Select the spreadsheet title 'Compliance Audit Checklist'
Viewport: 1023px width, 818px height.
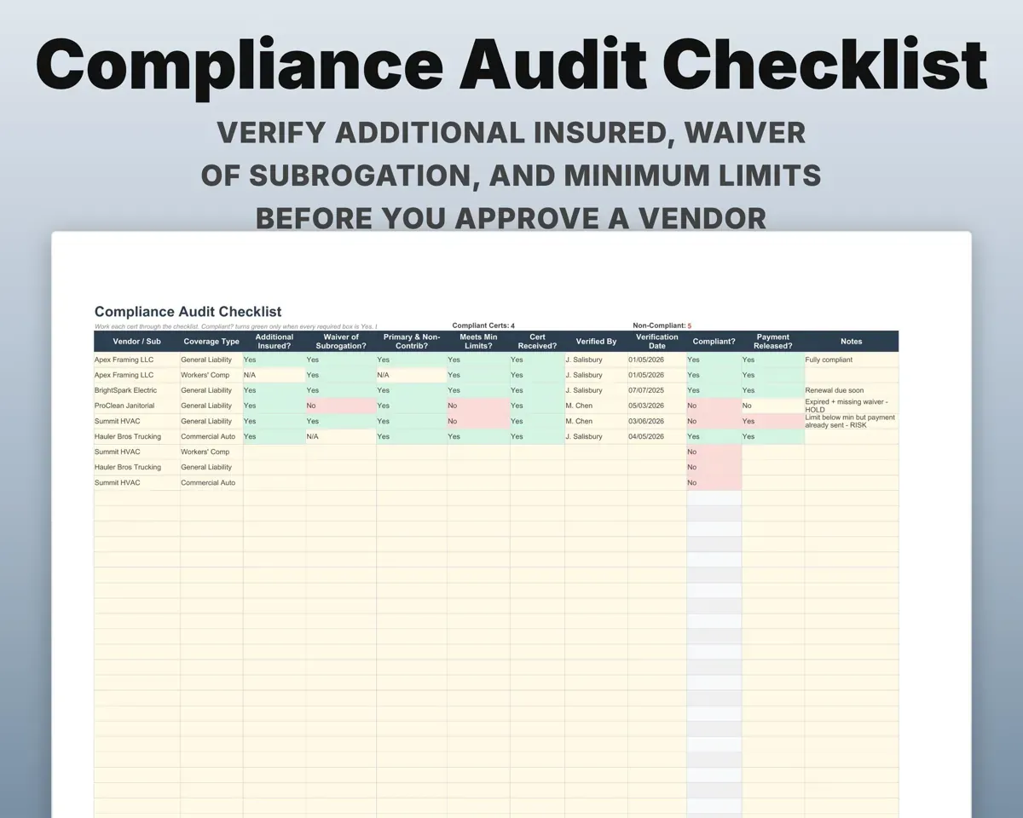pos(188,312)
